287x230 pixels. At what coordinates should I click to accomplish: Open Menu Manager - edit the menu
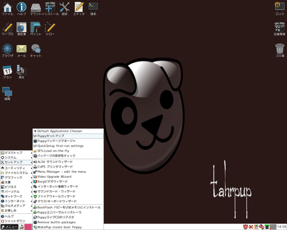point(68,172)
